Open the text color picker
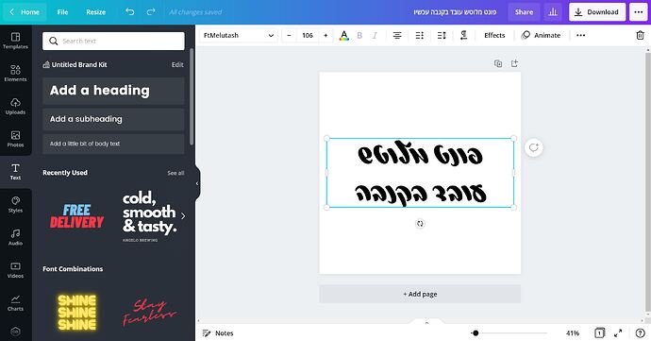The height and width of the screenshot is (341, 651). [343, 36]
